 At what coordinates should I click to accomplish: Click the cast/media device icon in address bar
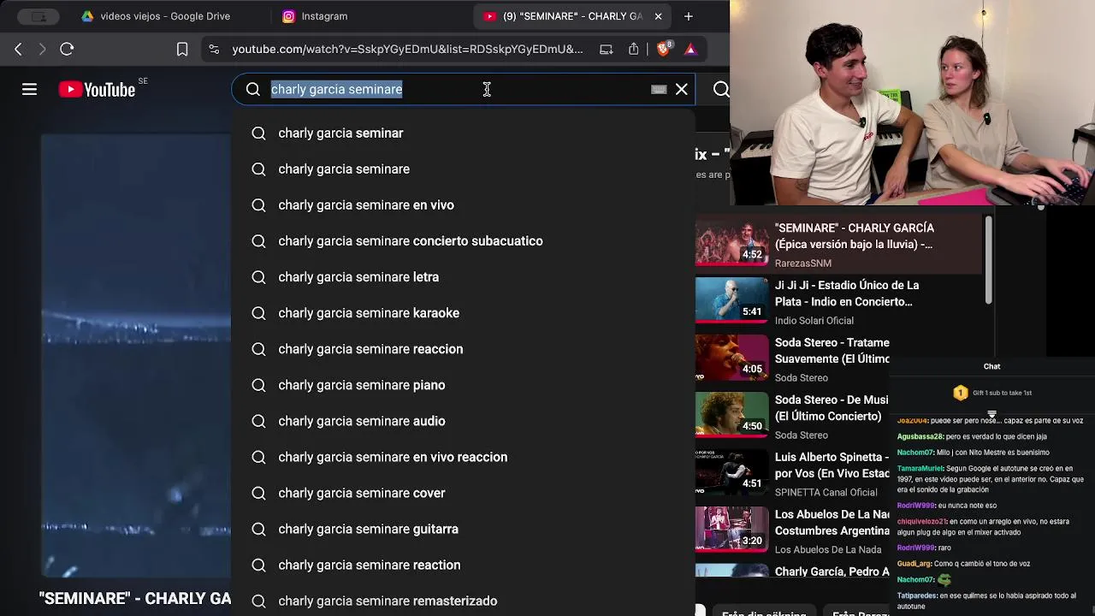[606, 50]
